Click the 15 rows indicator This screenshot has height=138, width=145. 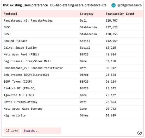[12, 131]
